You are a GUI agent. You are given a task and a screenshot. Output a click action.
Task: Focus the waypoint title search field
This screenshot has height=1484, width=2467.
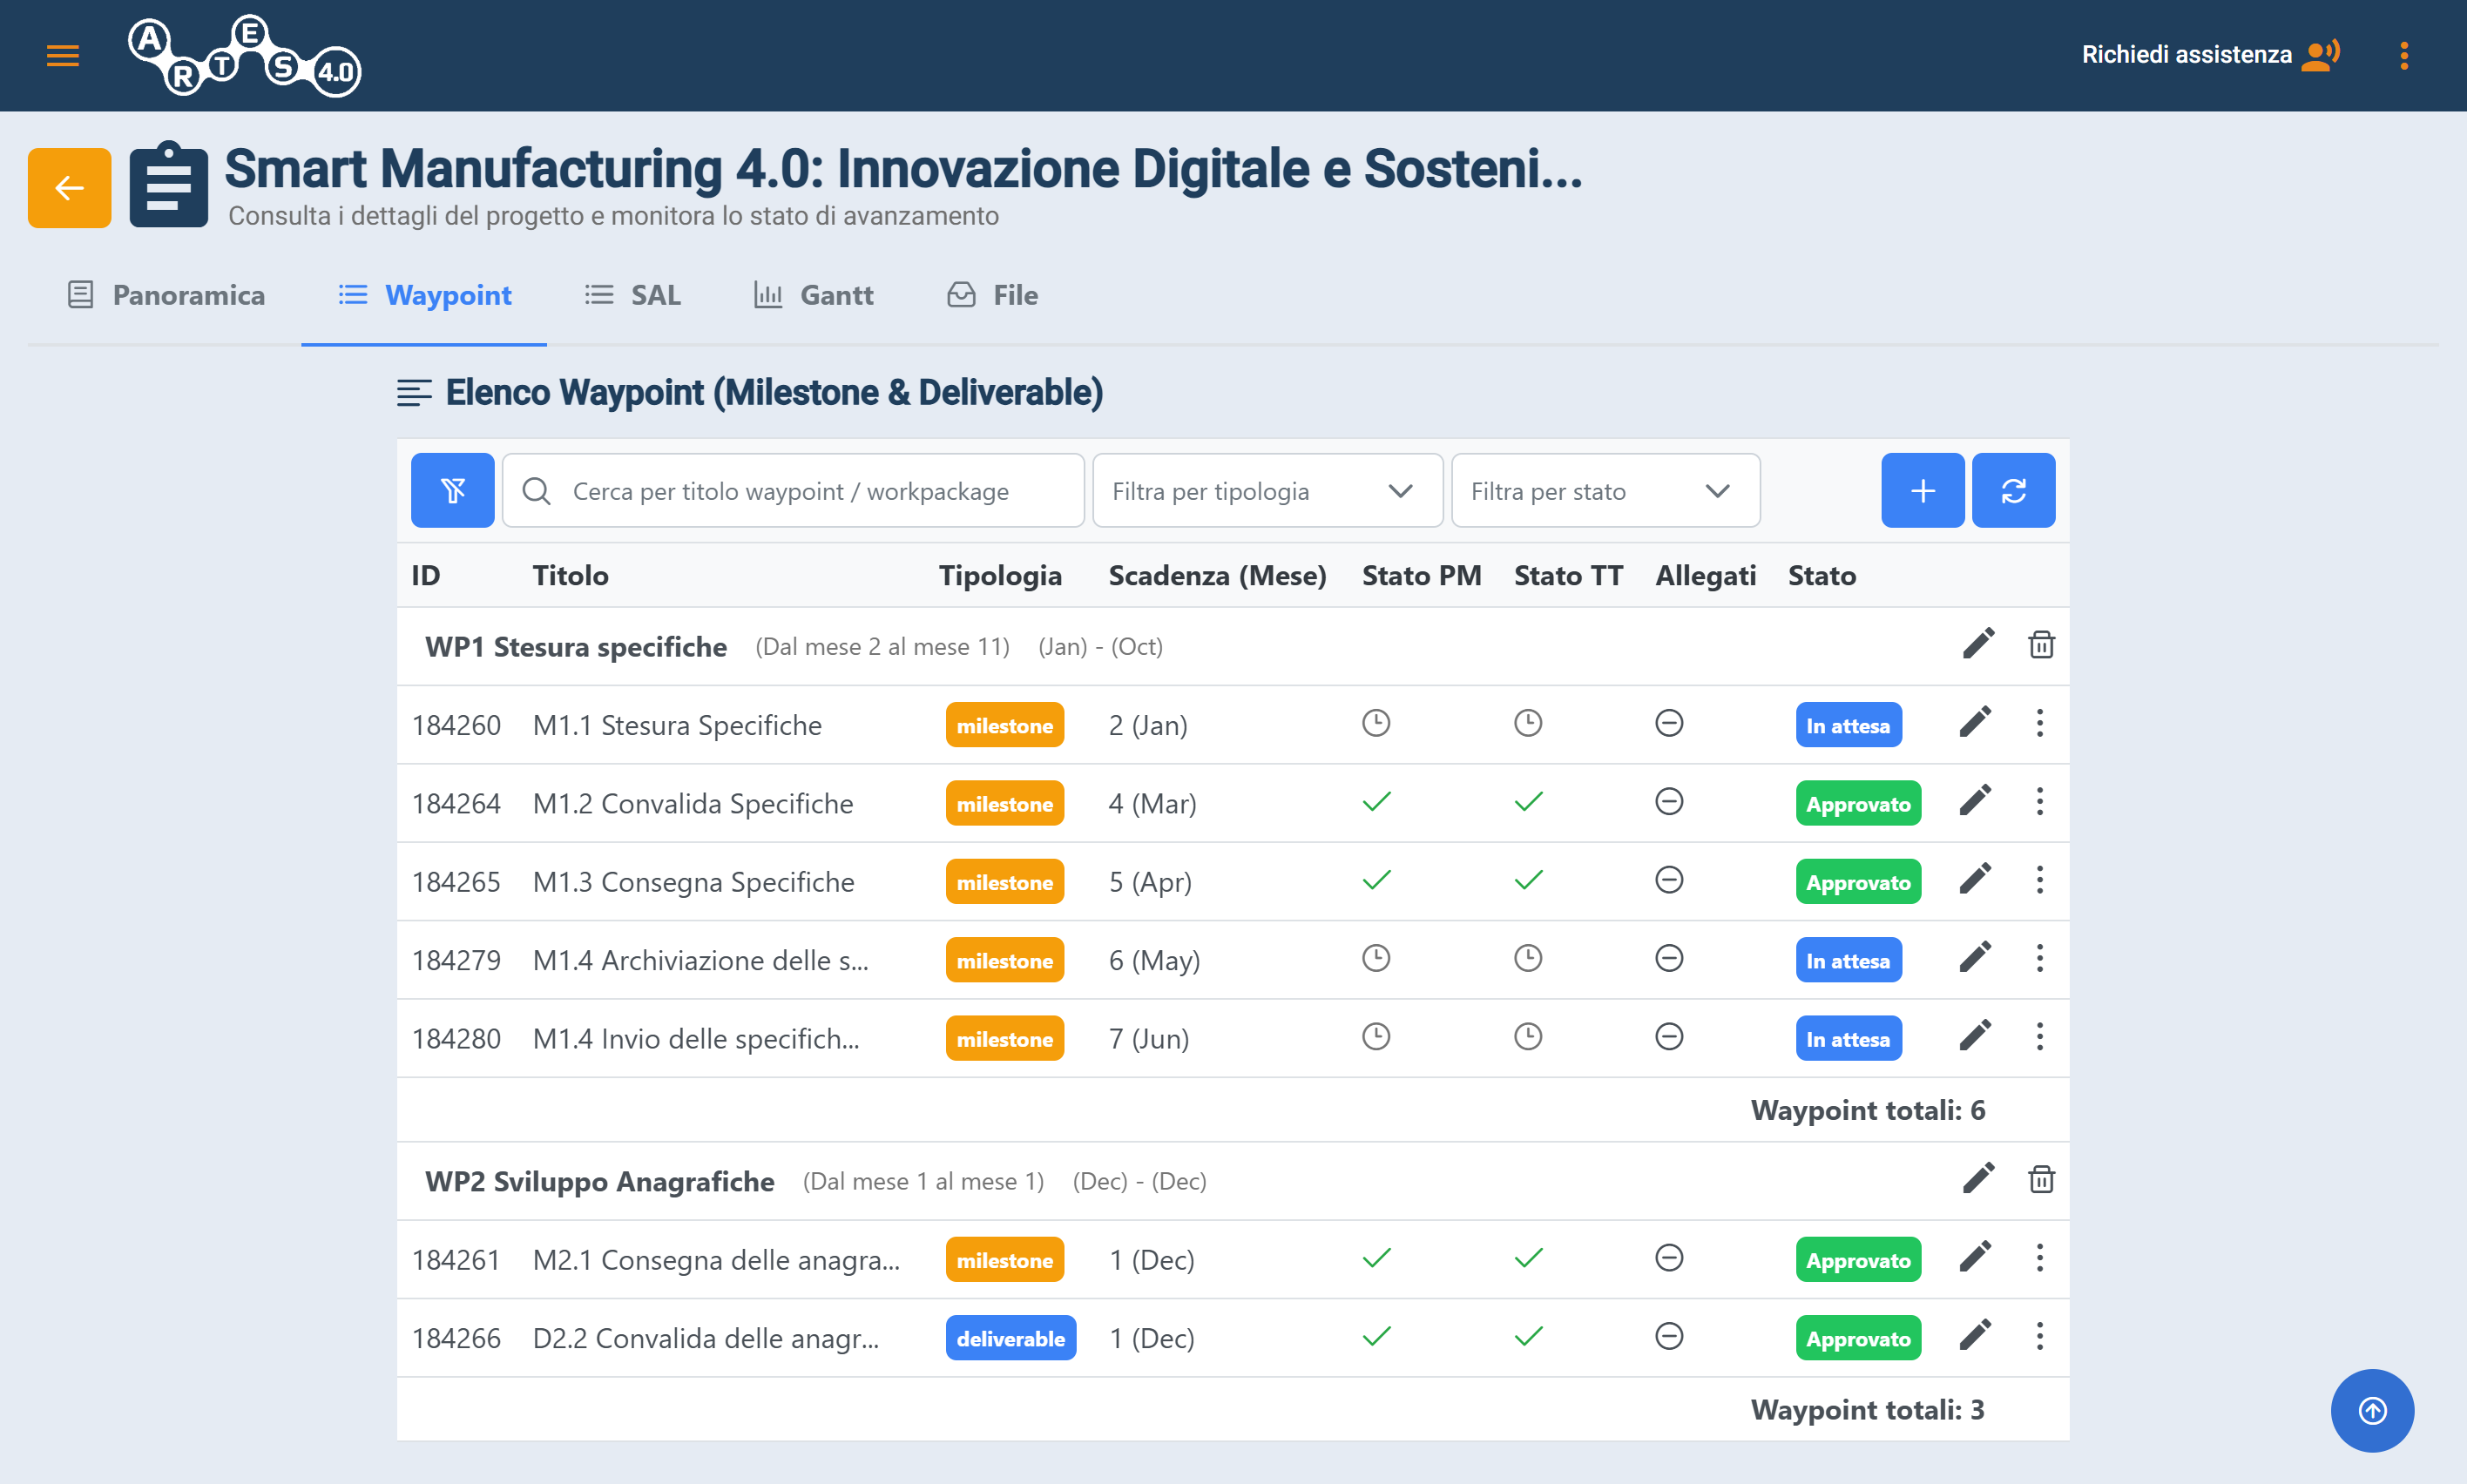tap(793, 490)
